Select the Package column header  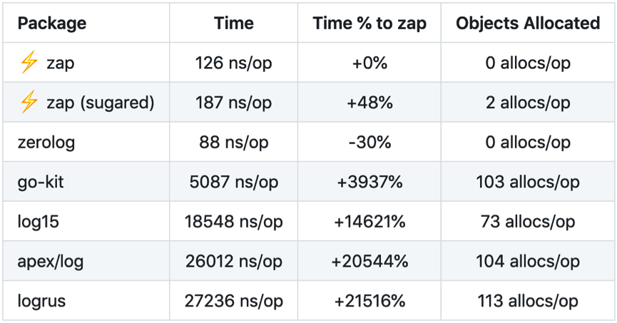(52, 23)
